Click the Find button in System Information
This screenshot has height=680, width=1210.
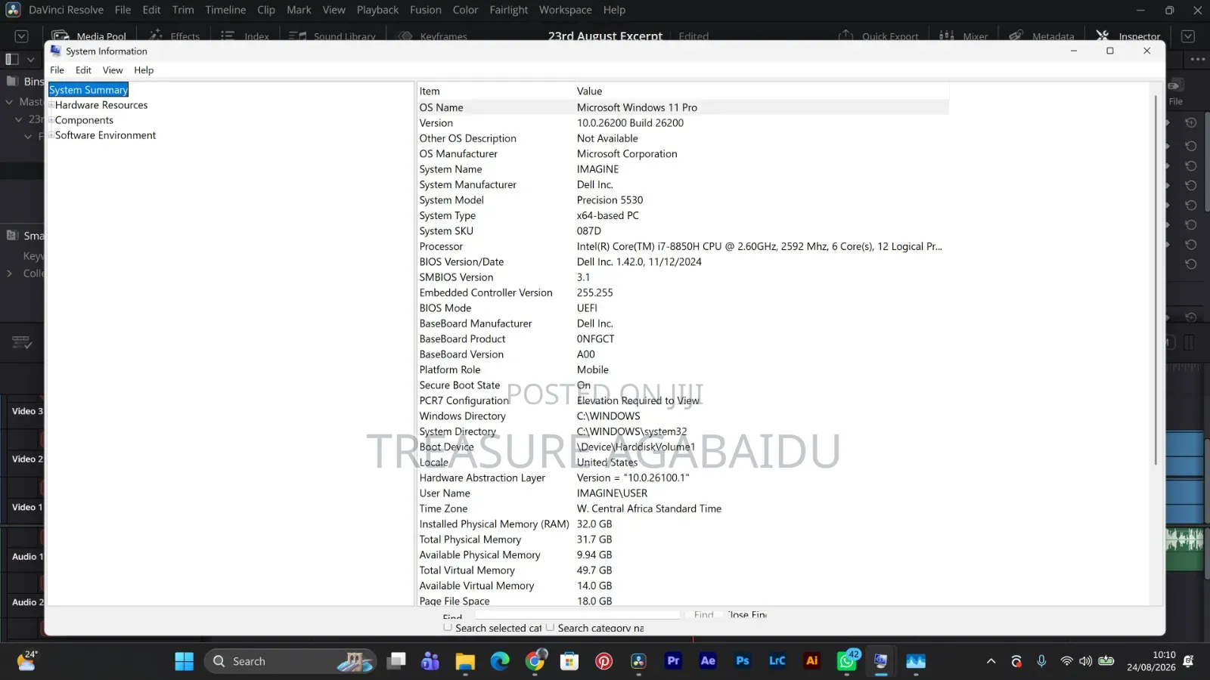703,614
